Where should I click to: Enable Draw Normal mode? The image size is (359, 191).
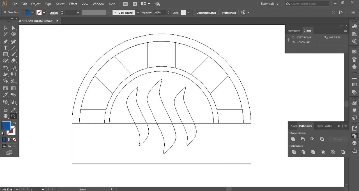[4, 146]
